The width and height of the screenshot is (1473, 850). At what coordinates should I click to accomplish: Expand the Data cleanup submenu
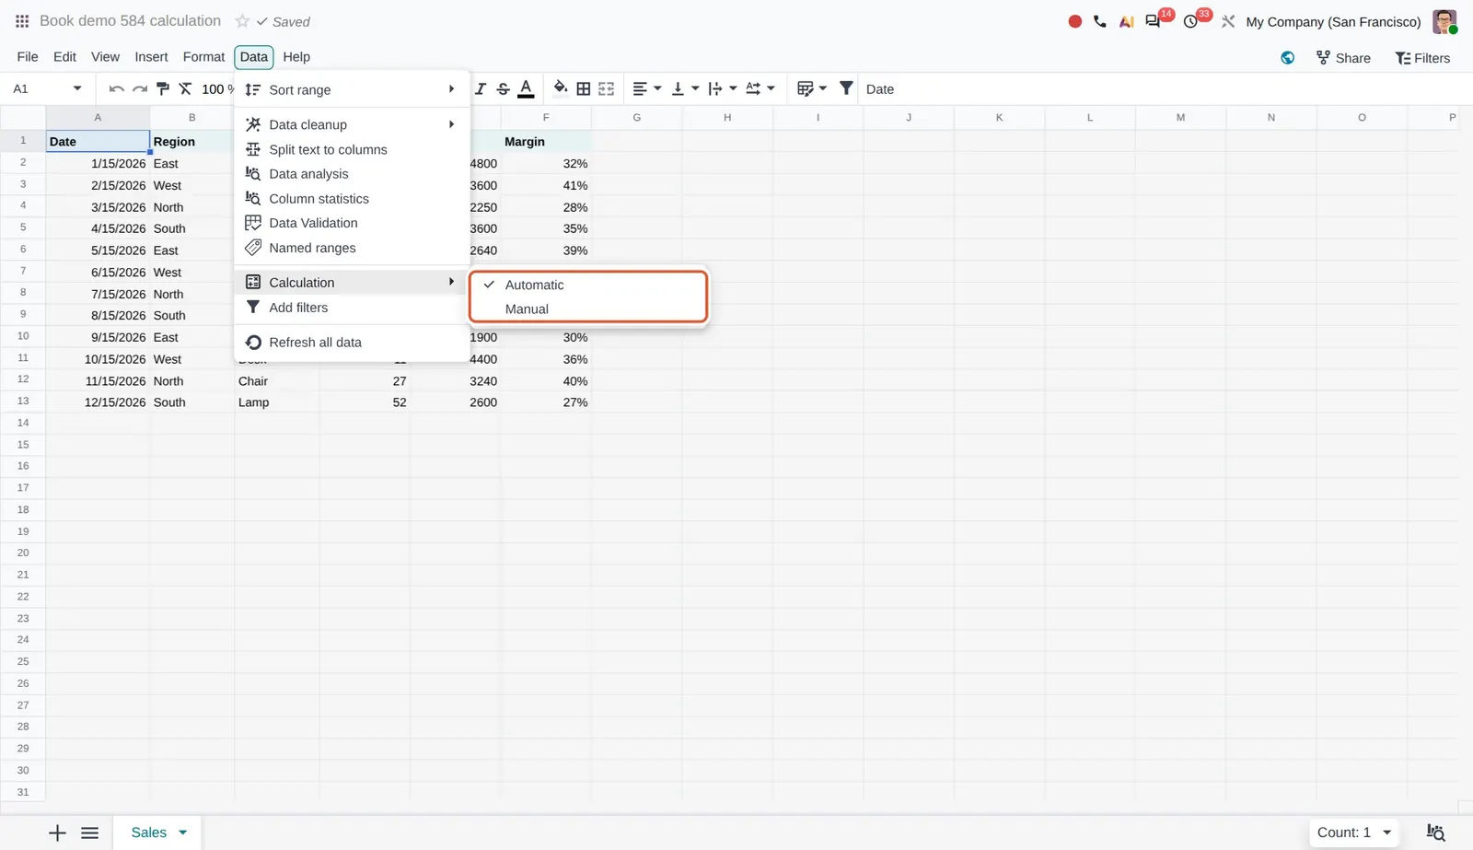(352, 124)
